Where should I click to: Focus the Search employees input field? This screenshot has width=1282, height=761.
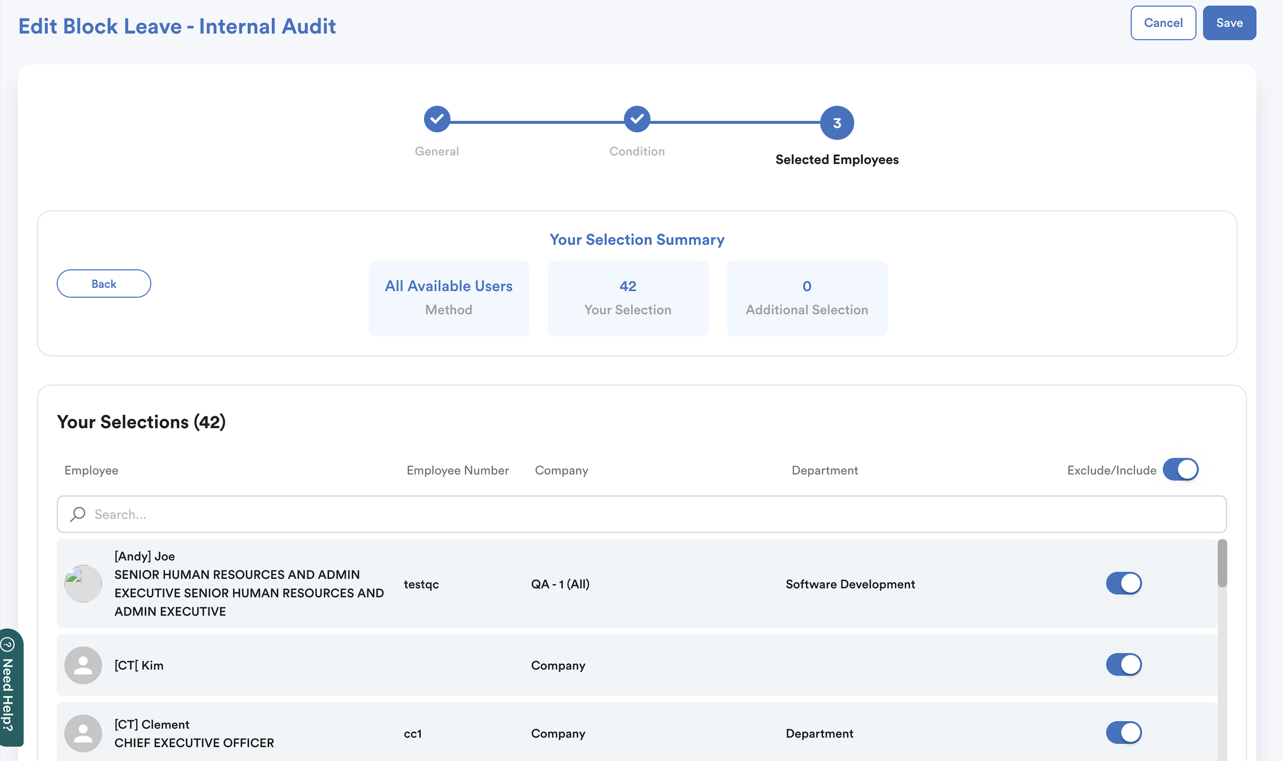[641, 514]
